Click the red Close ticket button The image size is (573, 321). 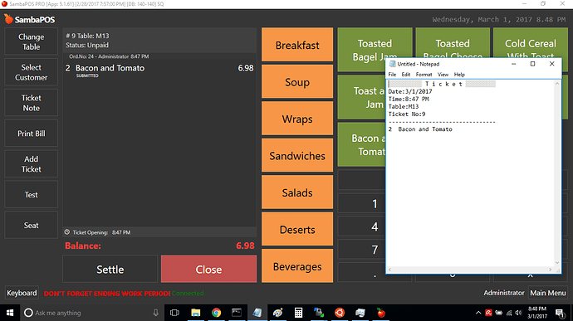pos(208,269)
